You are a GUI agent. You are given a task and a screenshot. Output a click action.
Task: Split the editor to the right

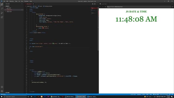pos(95,4)
